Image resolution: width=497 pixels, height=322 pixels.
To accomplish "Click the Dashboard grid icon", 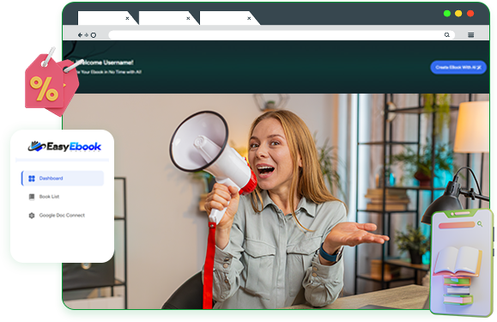I will tap(32, 179).
